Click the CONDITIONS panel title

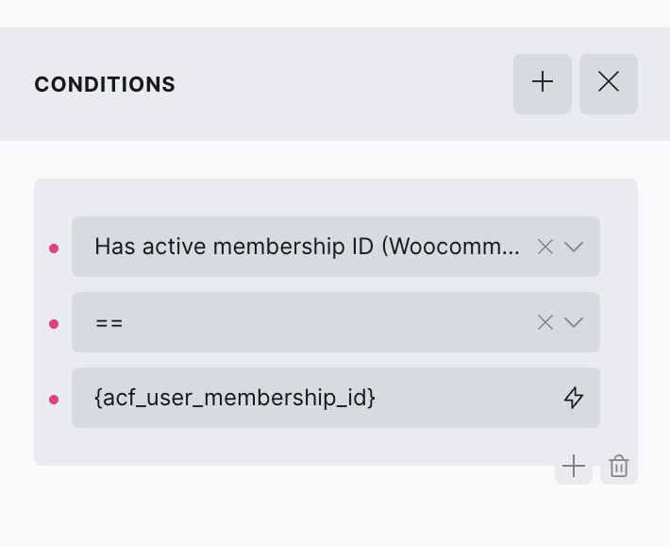coord(105,84)
